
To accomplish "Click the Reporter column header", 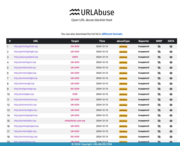I will pyautogui.click(x=144, y=41).
